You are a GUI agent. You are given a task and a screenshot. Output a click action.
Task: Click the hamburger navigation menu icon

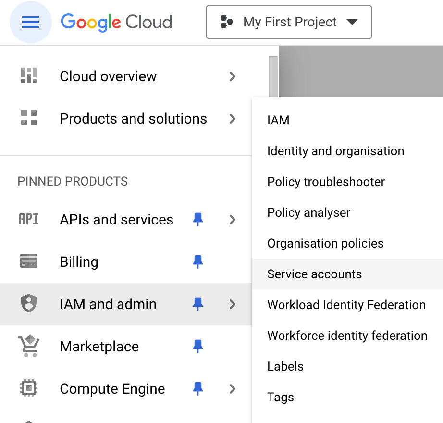point(31,22)
